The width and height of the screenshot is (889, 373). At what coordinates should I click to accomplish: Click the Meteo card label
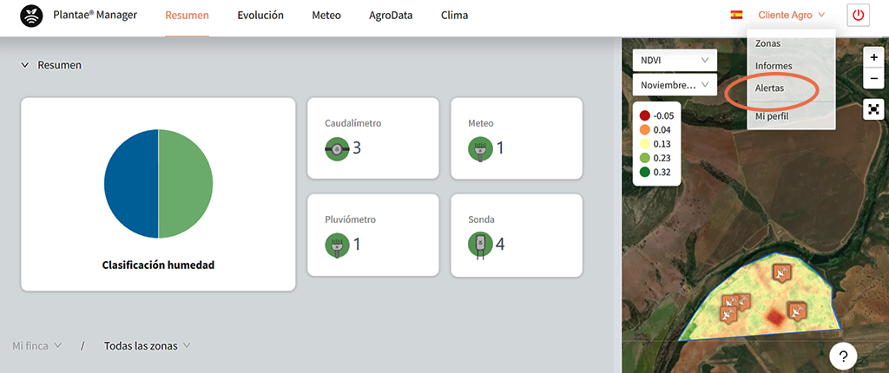[x=481, y=123]
